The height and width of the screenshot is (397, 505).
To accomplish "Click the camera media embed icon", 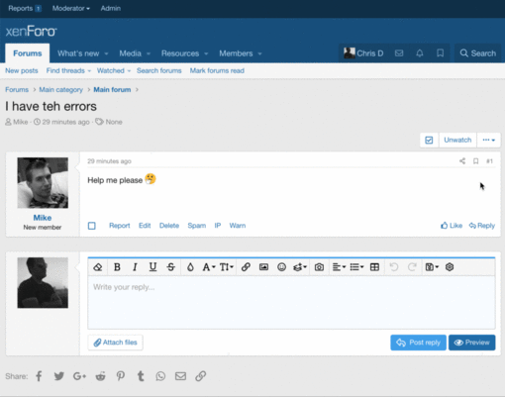I will click(319, 267).
